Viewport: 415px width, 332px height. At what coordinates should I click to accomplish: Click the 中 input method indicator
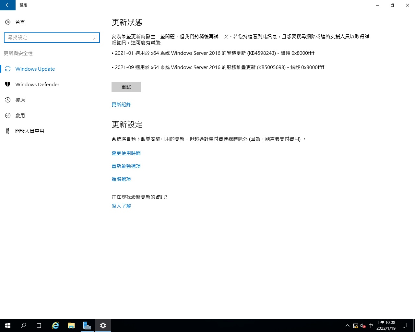[371, 326]
